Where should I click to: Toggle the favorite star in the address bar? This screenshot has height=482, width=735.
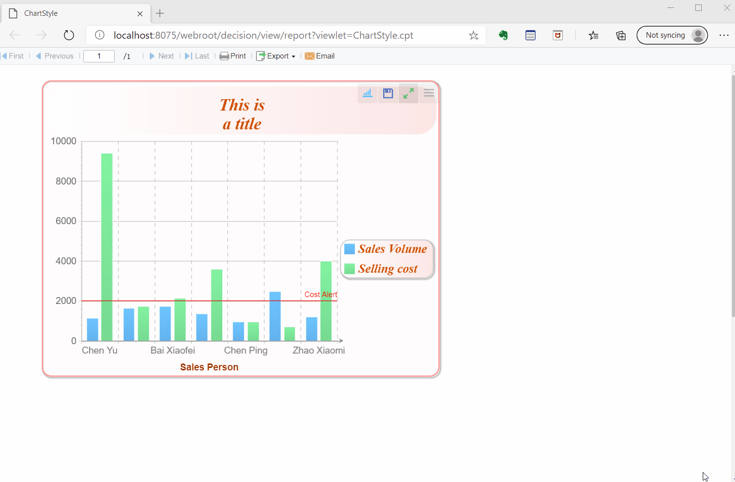(x=473, y=35)
